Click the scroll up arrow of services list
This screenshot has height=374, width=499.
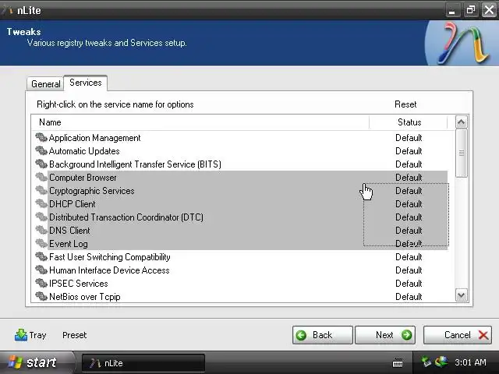tap(461, 122)
